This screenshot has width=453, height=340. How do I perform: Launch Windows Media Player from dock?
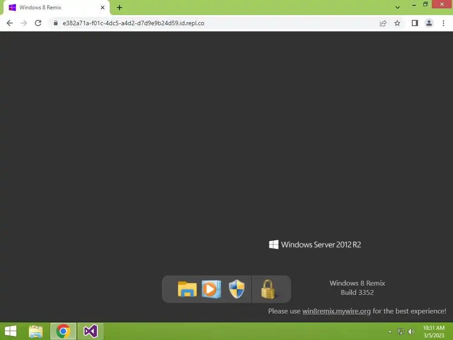coord(211,289)
